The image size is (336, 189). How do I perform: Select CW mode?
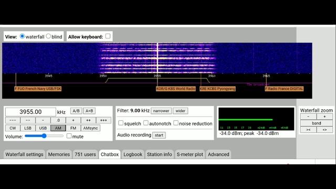13,128
